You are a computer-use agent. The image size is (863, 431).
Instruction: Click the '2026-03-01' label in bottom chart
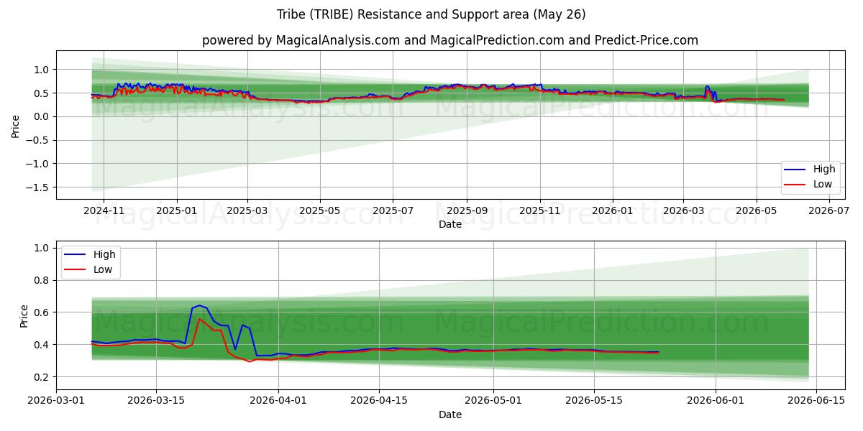pyautogui.click(x=56, y=402)
